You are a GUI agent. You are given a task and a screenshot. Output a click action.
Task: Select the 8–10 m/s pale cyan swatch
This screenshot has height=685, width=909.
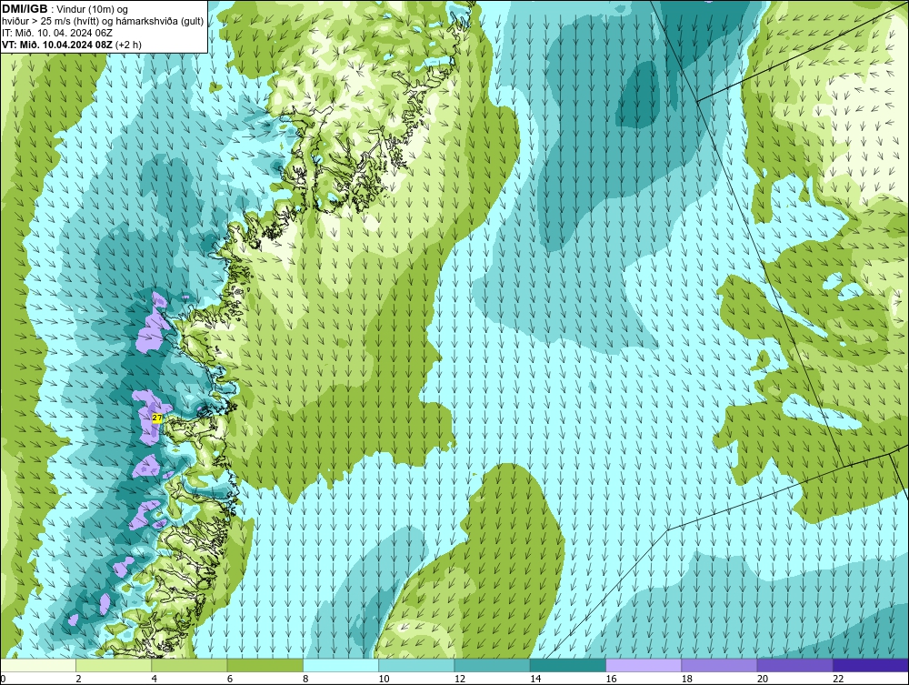point(341,665)
